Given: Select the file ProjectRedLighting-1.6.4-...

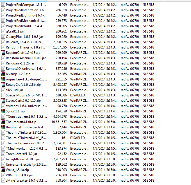Looking at the screenshot, I should [26, 15].
